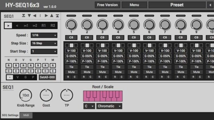Select ping-pong mode '><2'
This screenshot has height=120, width=214.
[x=35, y=25]
